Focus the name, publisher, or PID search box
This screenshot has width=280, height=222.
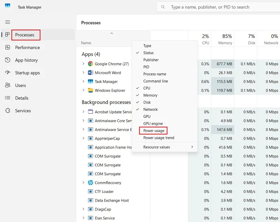coord(218,7)
